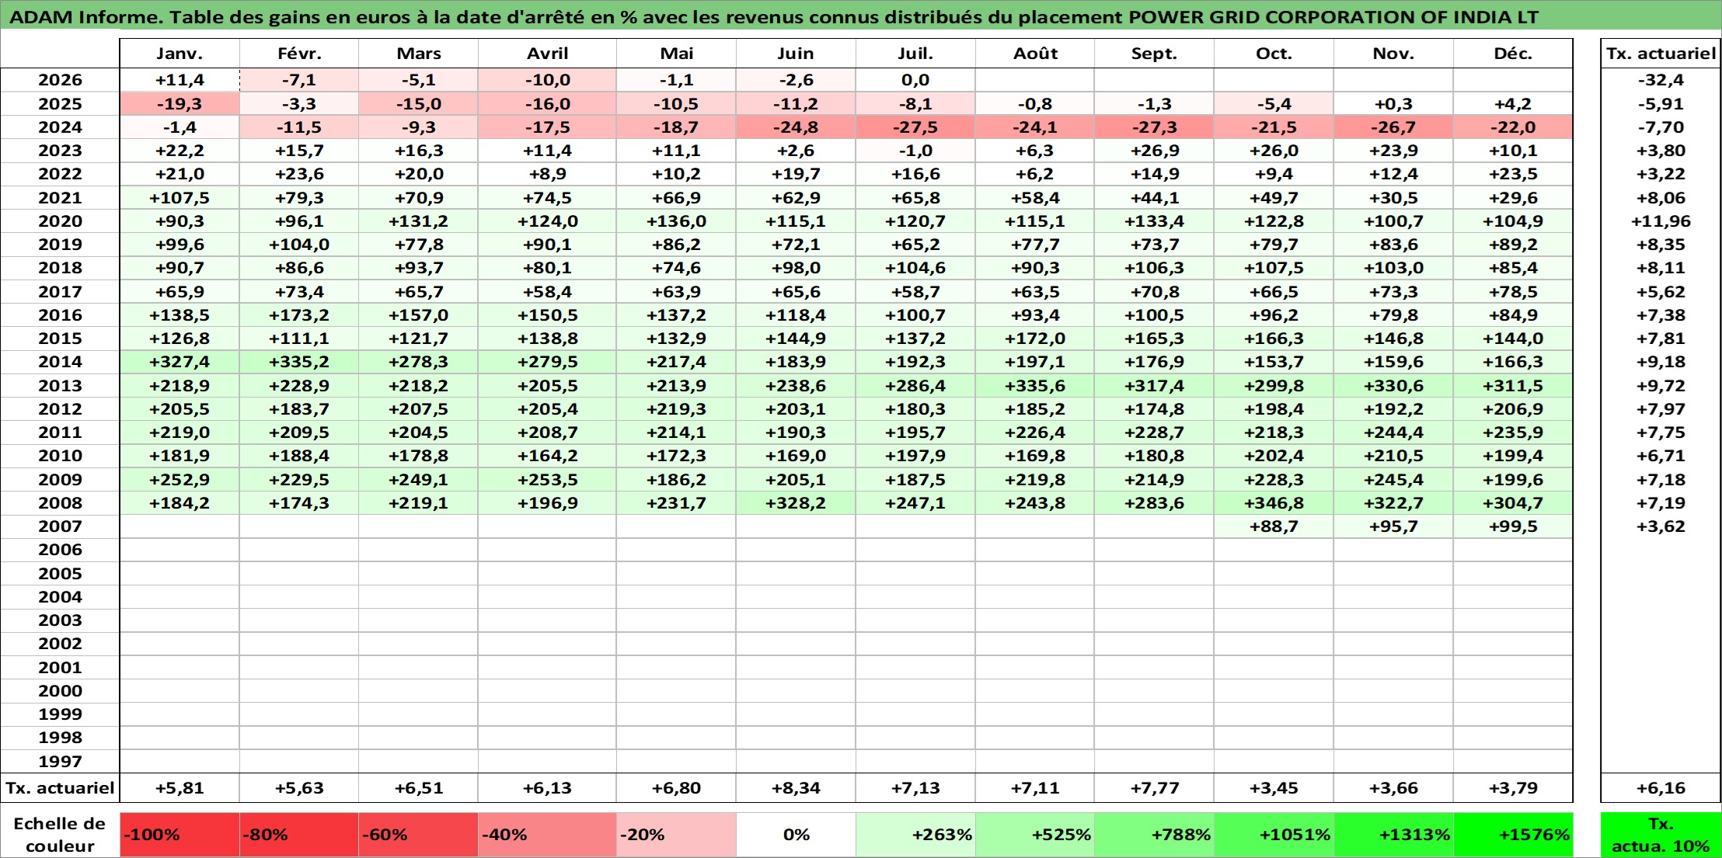Click the 2024 row label

click(x=60, y=127)
